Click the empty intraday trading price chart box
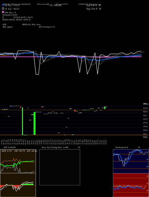Screen dimensions: 149x197 coord(60,167)
